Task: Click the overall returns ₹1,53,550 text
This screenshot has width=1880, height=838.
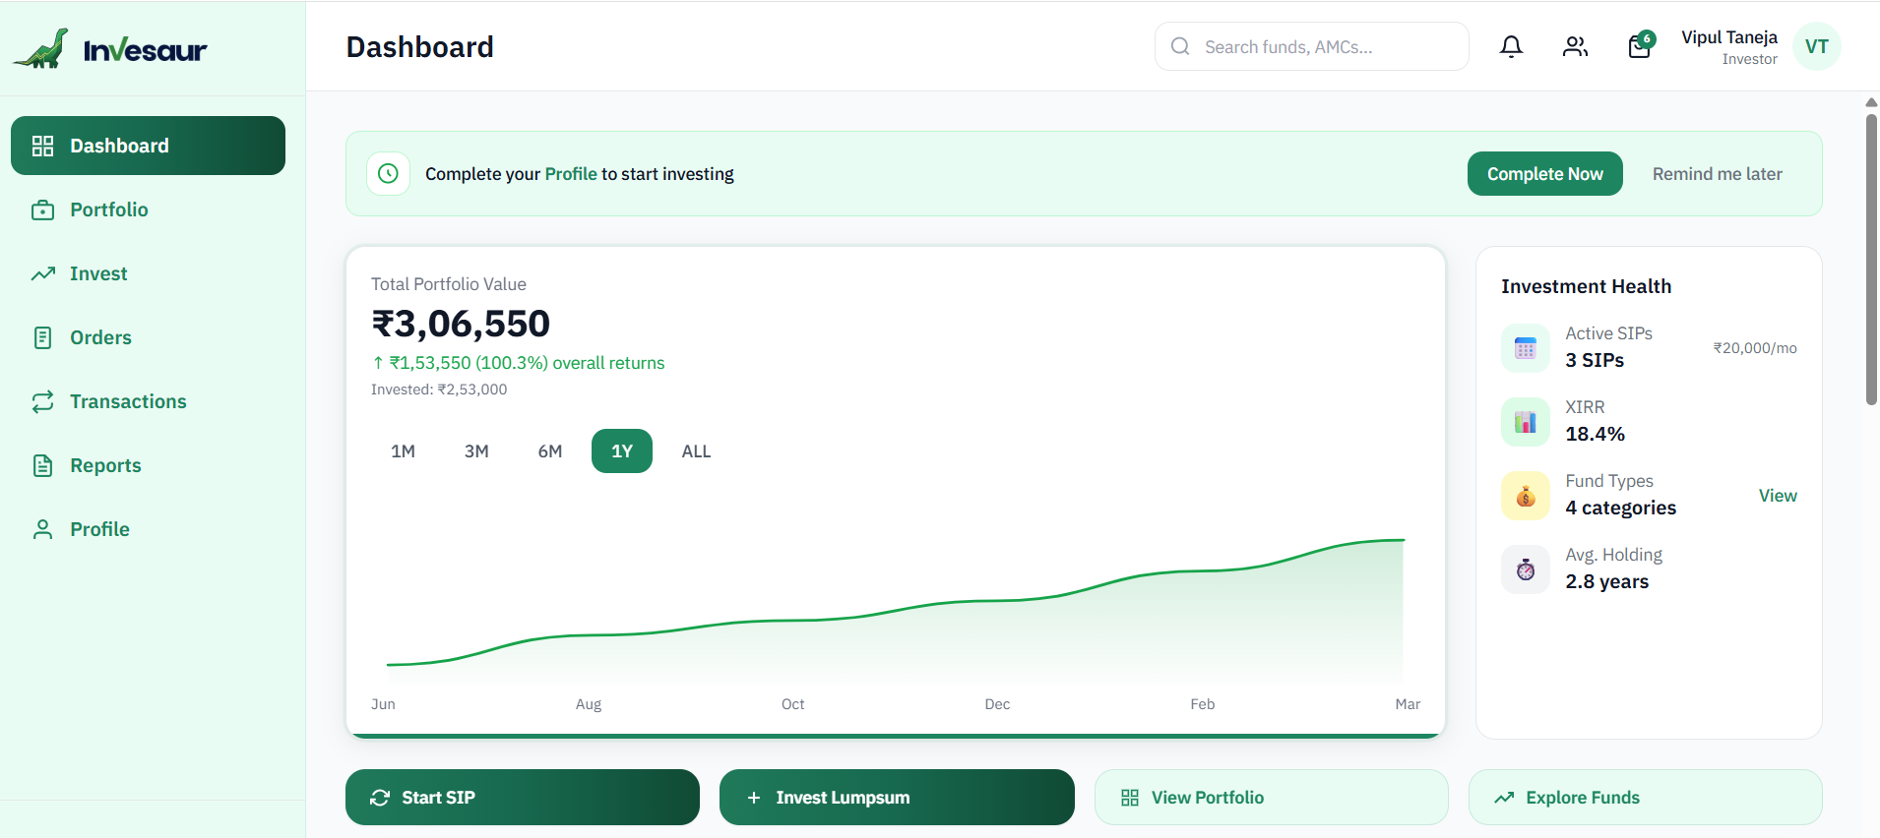Action: point(518,363)
